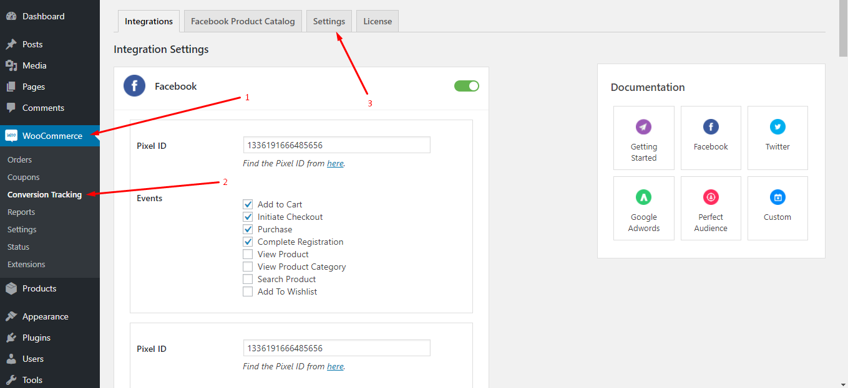Check the Add To Wishlist event
Image resolution: width=848 pixels, height=388 pixels.
(248, 291)
